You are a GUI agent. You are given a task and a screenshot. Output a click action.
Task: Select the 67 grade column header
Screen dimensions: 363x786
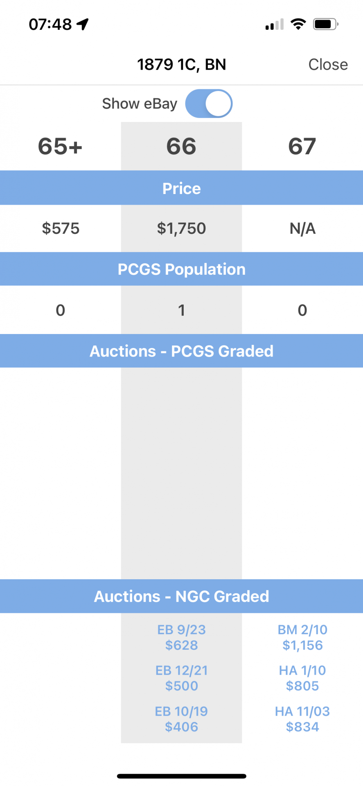[302, 146]
